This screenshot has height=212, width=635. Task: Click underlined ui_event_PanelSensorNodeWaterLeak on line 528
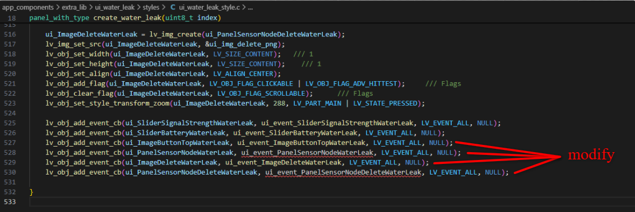pyautogui.click(x=307, y=153)
